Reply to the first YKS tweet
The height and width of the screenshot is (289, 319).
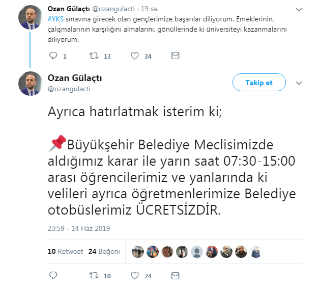(53, 56)
